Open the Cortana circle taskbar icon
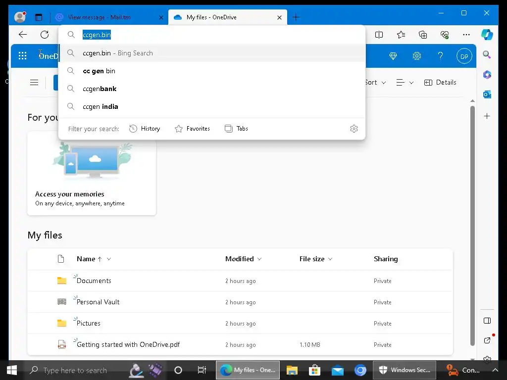The width and height of the screenshot is (507, 380). (178, 370)
